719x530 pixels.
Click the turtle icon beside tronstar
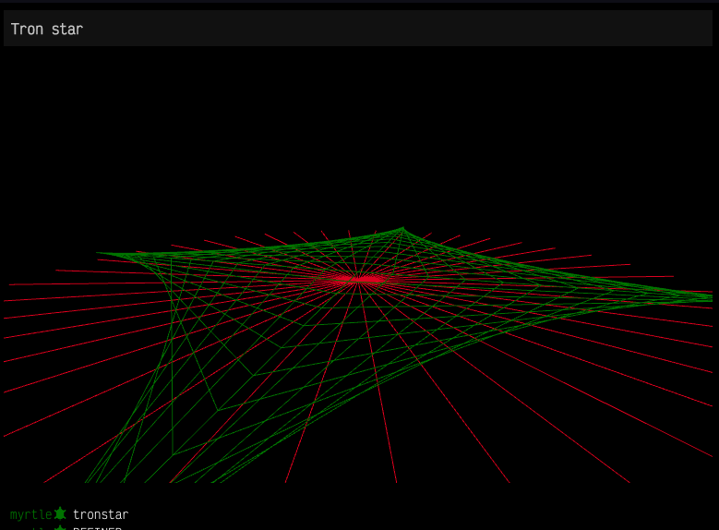[60, 513]
